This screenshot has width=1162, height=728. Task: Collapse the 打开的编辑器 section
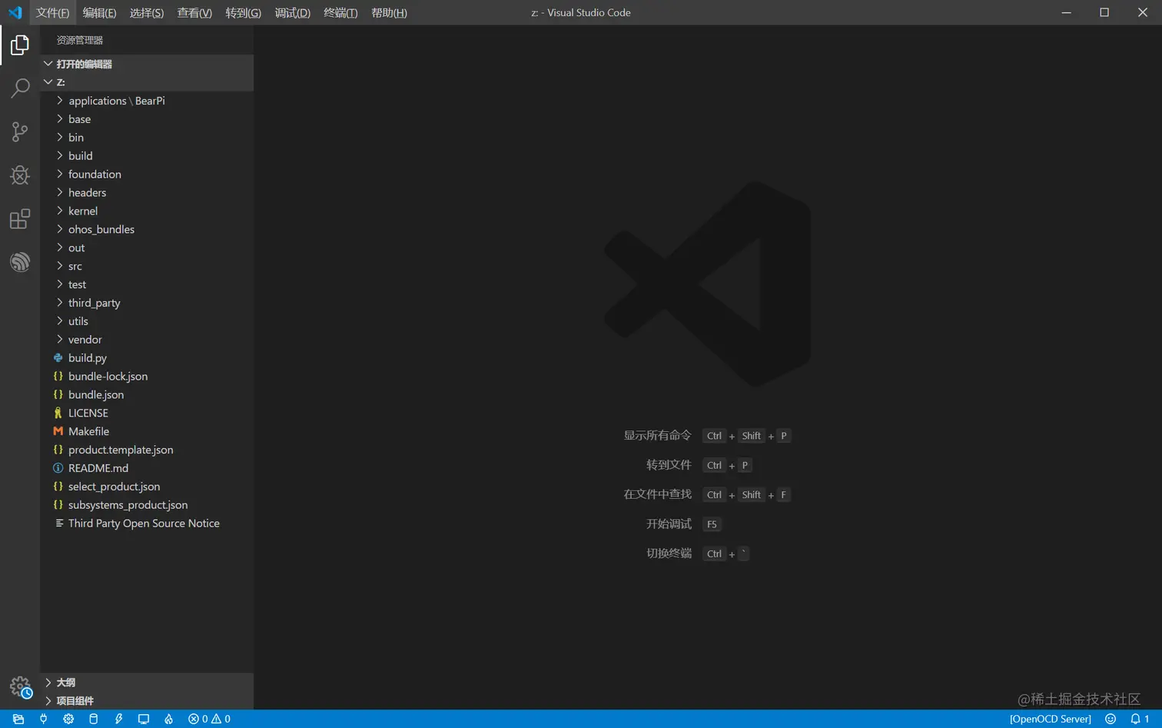pyautogui.click(x=147, y=64)
